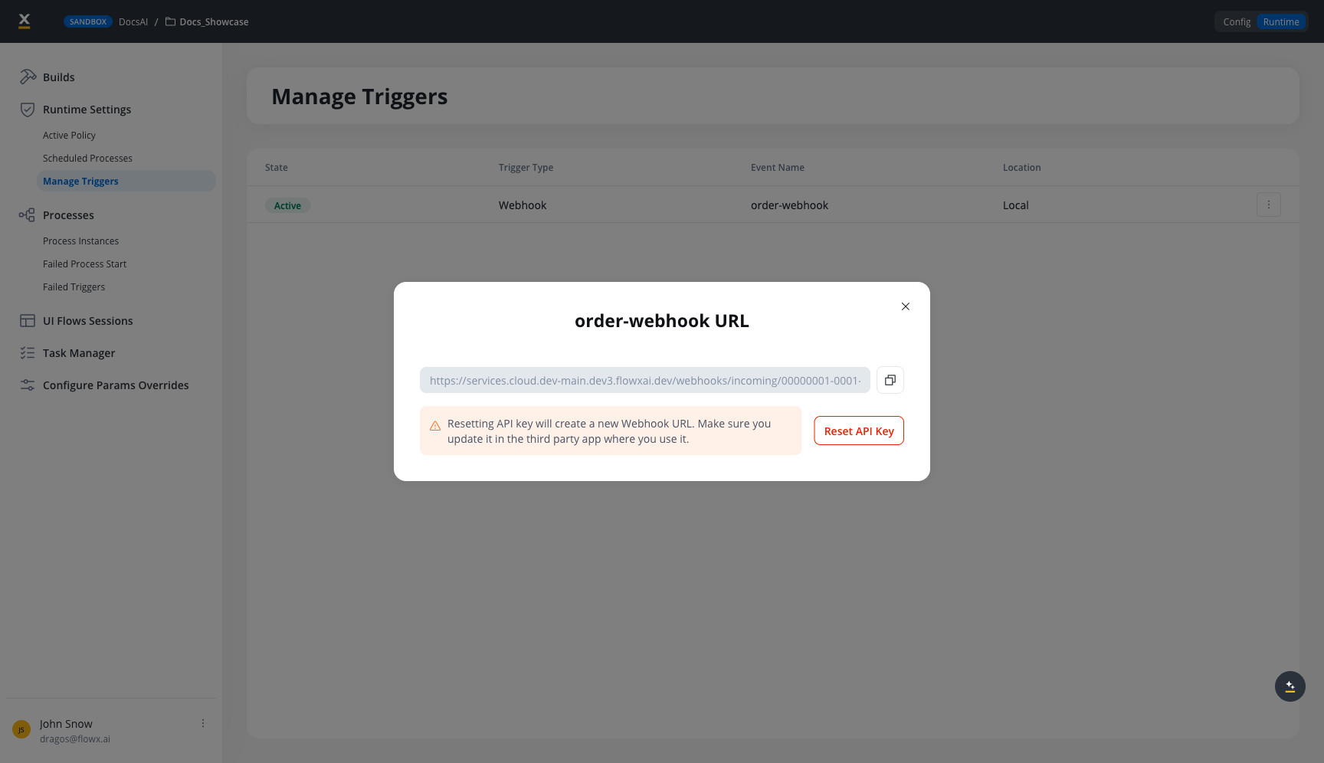
Task: Toggle the Active state badge on order-webhook
Action: [287, 205]
